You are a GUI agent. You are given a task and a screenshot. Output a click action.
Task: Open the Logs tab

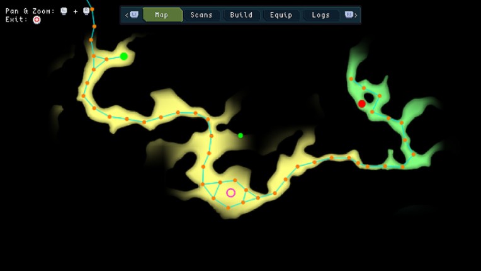click(x=321, y=14)
